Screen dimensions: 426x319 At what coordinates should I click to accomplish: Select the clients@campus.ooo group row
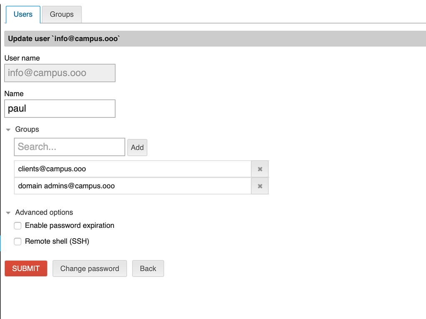click(133, 169)
